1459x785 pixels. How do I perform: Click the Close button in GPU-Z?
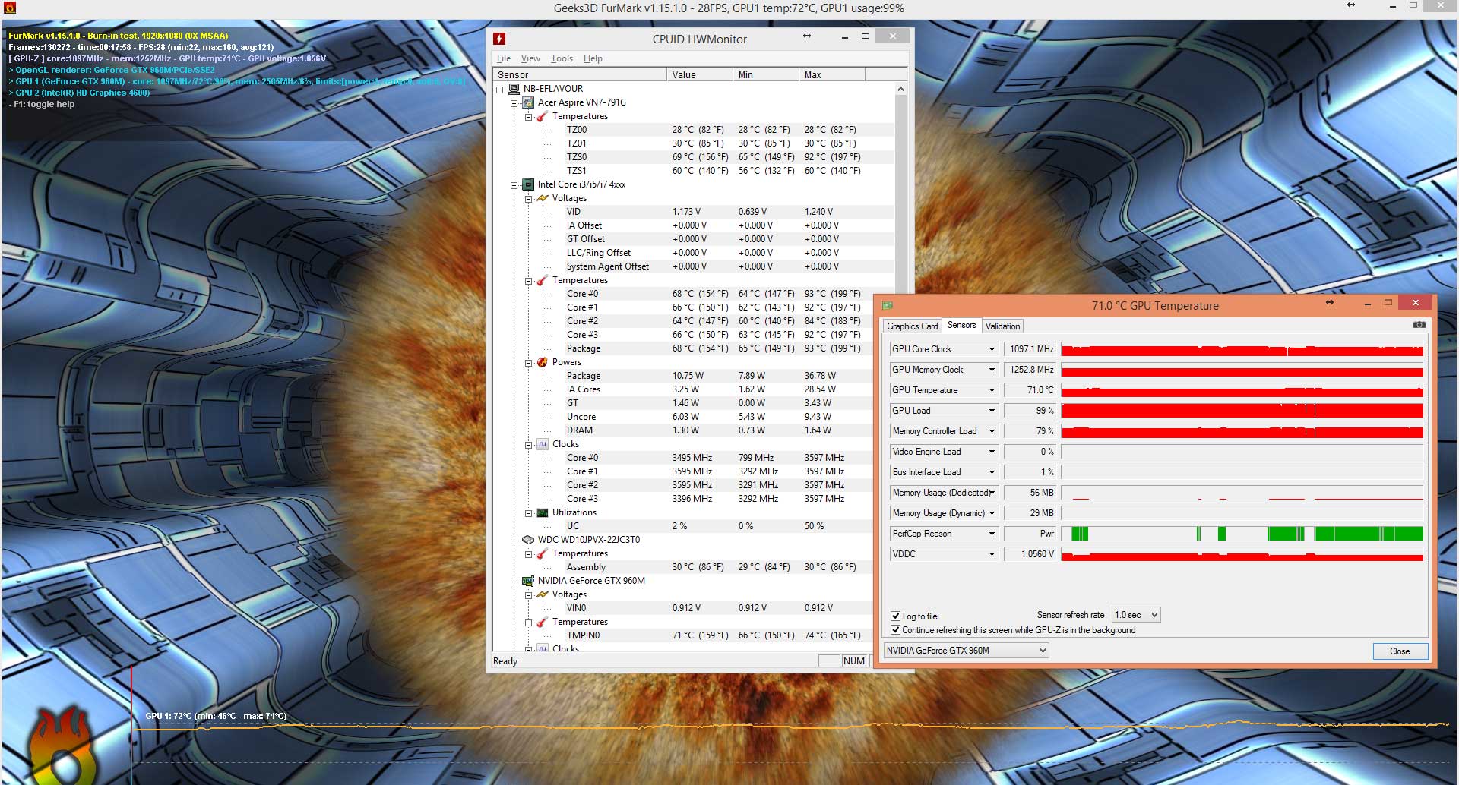pyautogui.click(x=1400, y=651)
